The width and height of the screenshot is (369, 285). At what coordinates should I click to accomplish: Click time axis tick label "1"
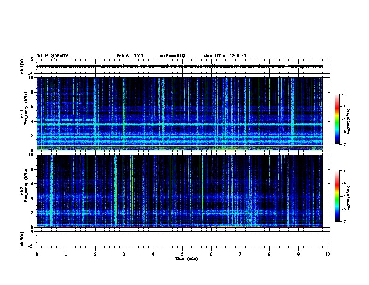coord(66,254)
